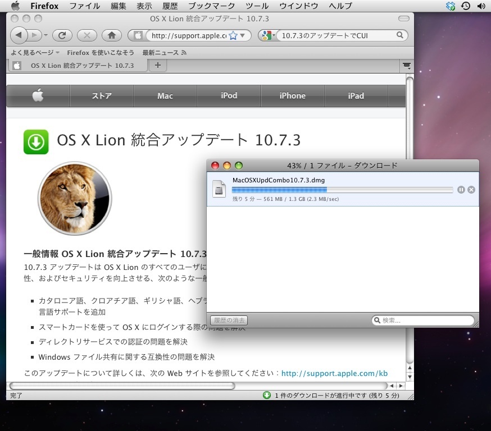This screenshot has height=431, width=491.
Task: Click the download progress bar
Action: coord(342,190)
